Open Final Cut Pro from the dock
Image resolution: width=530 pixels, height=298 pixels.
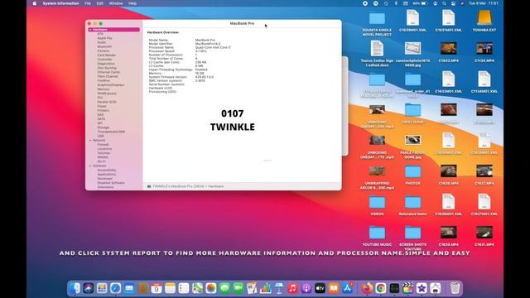tap(408, 288)
